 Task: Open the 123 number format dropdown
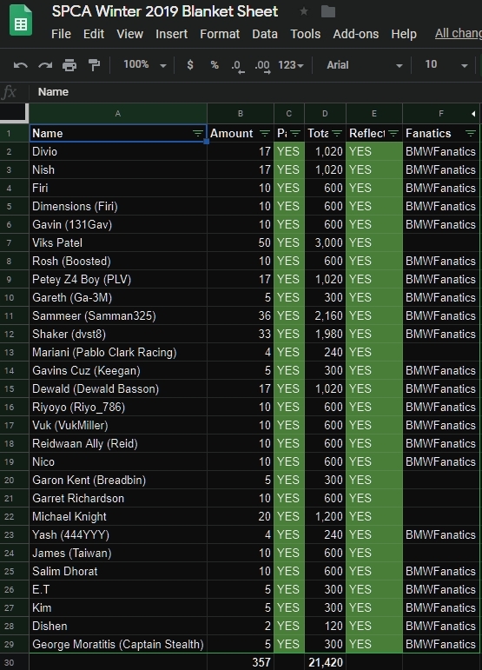tap(291, 65)
